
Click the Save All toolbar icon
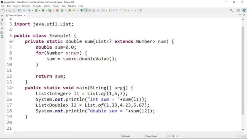(14, 10)
